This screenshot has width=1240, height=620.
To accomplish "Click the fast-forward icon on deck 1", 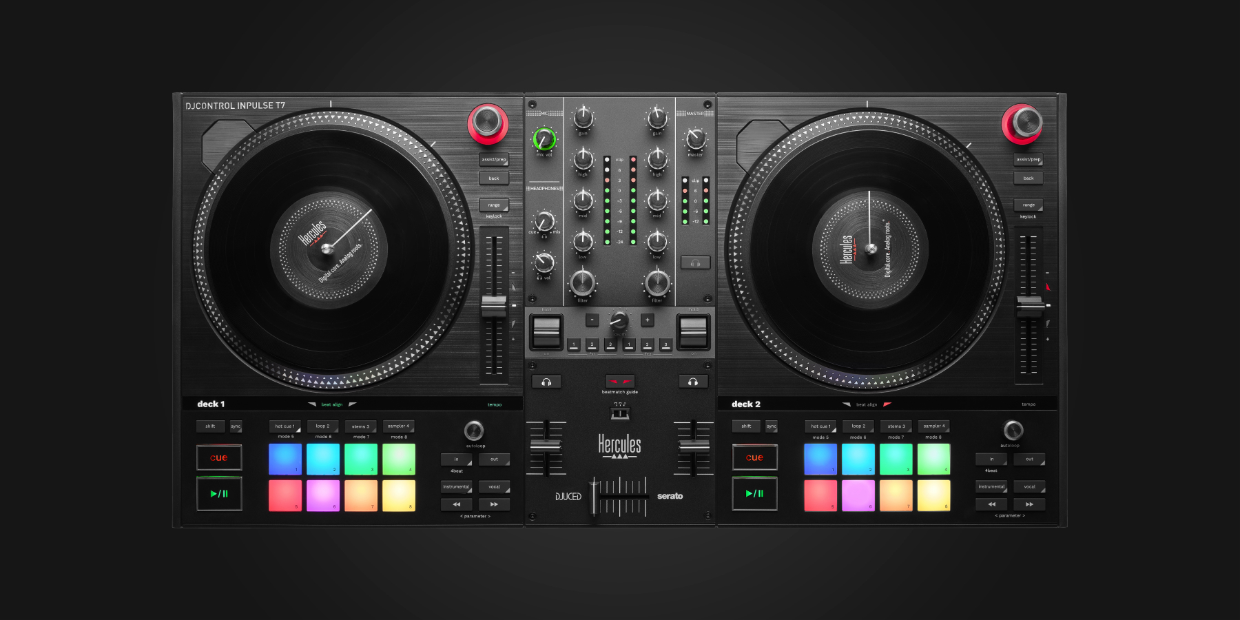I will point(494,504).
